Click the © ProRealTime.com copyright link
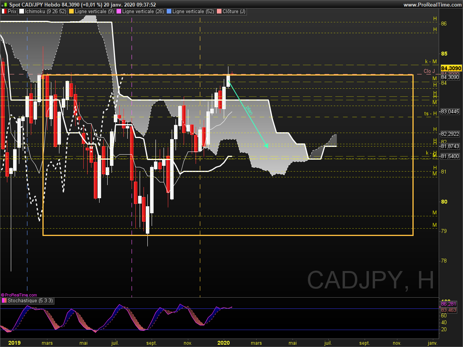The height and width of the screenshot is (347, 463). [x=19, y=295]
